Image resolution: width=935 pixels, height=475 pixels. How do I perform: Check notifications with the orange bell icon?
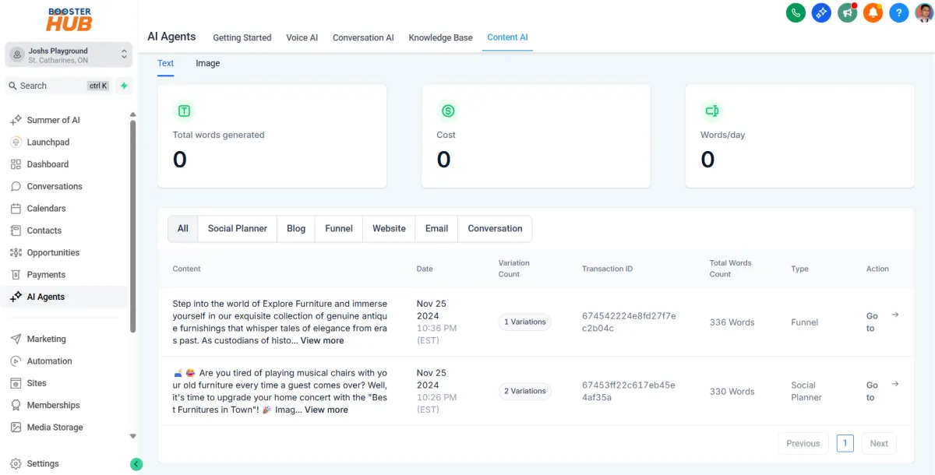click(873, 12)
